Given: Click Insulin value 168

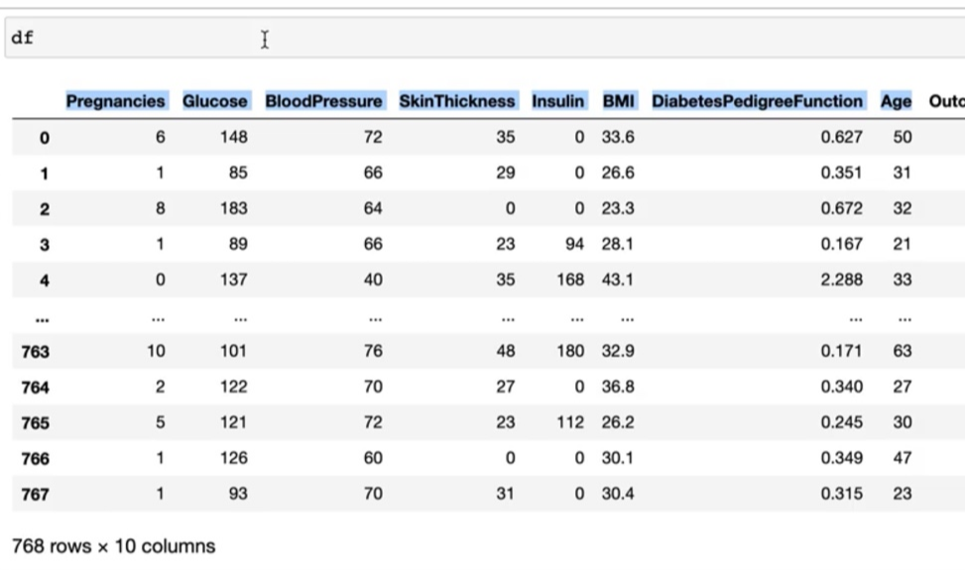Looking at the screenshot, I should click(570, 280).
